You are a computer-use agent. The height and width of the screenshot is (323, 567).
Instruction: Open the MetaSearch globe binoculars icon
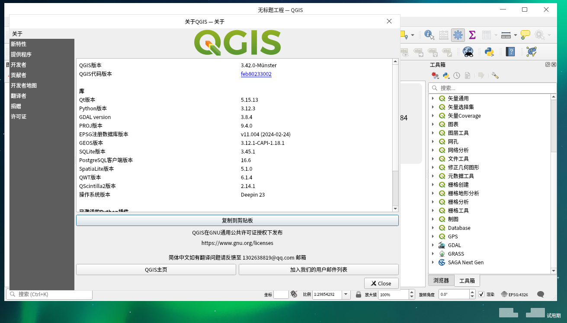(x=468, y=52)
